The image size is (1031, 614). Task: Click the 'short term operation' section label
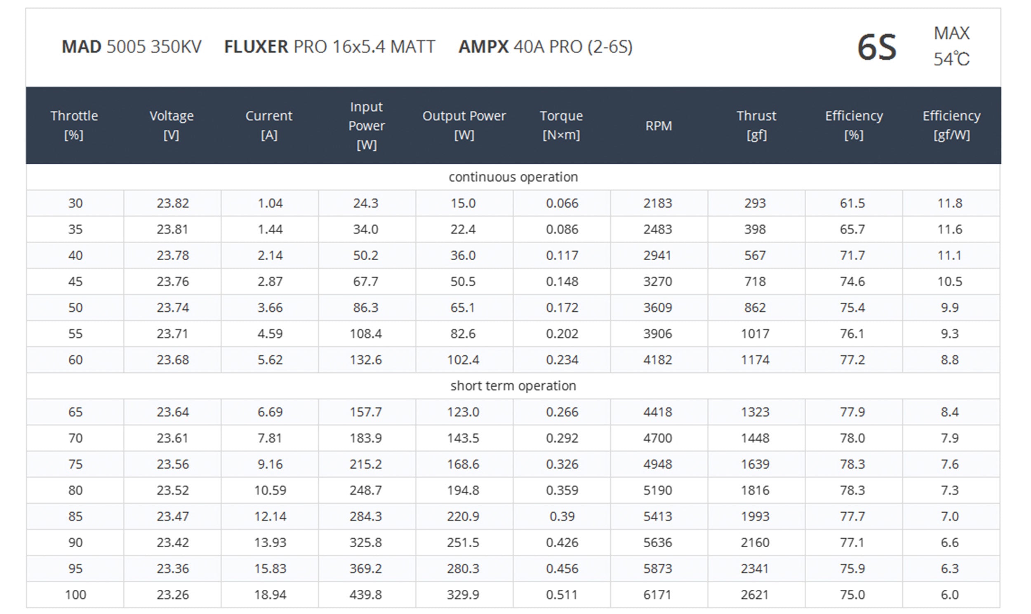513,386
